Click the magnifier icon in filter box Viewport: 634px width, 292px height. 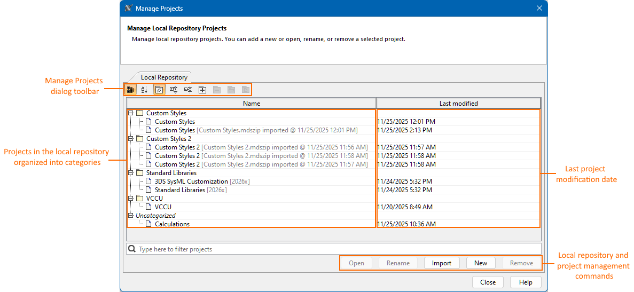(132, 249)
